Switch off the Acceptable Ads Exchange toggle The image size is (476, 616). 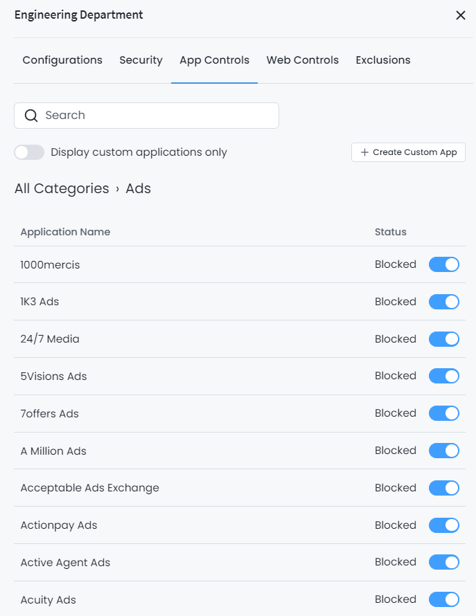point(444,487)
